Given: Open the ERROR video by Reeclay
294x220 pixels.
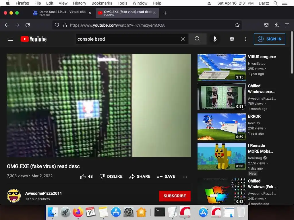Looking at the screenshot, I should [222, 127].
